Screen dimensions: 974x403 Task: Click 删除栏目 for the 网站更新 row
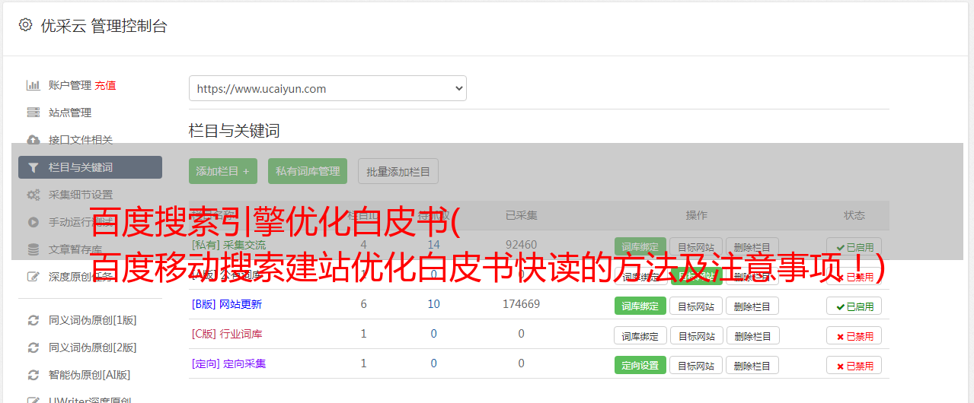(752, 306)
